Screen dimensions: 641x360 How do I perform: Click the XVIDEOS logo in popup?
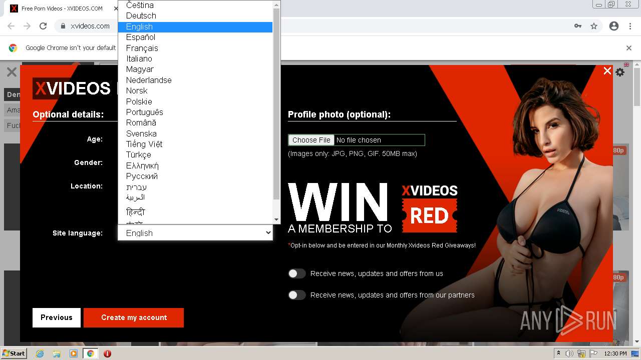point(72,88)
